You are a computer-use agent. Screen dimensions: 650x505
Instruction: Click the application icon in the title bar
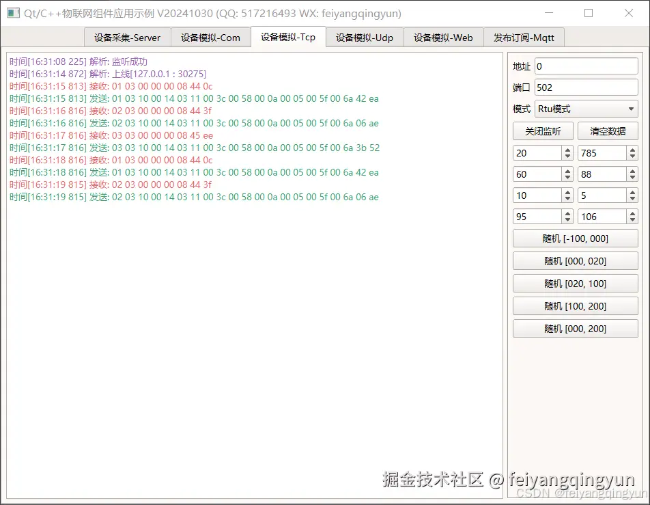point(13,13)
